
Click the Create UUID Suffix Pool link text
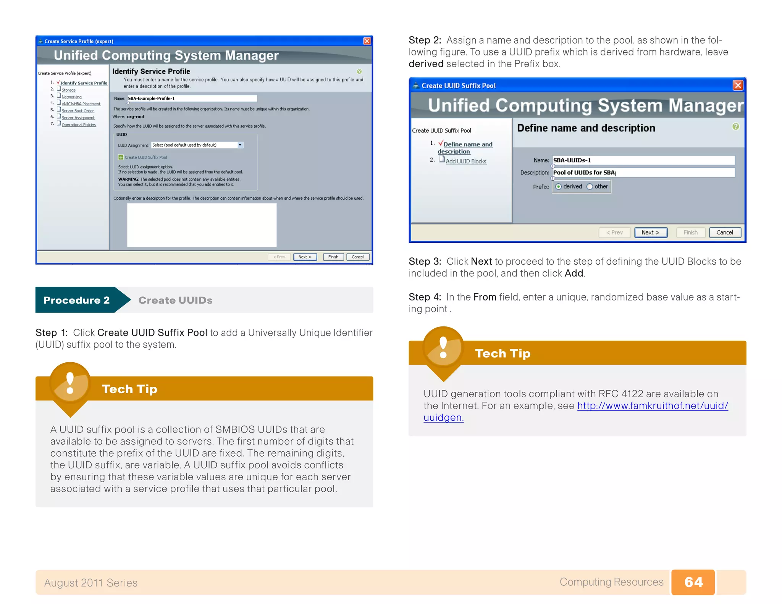[x=145, y=157]
